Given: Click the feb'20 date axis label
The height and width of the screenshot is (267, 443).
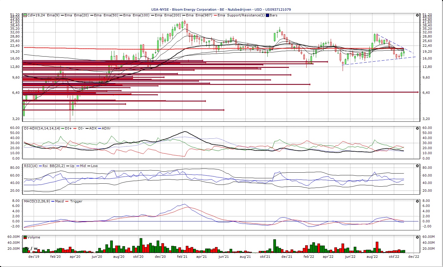Looking at the screenshot, I should point(55,257).
